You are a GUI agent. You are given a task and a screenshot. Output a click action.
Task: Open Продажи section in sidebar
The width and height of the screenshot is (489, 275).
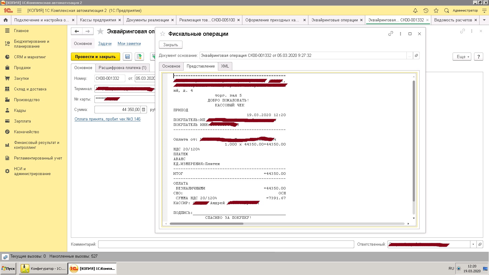coord(22,68)
